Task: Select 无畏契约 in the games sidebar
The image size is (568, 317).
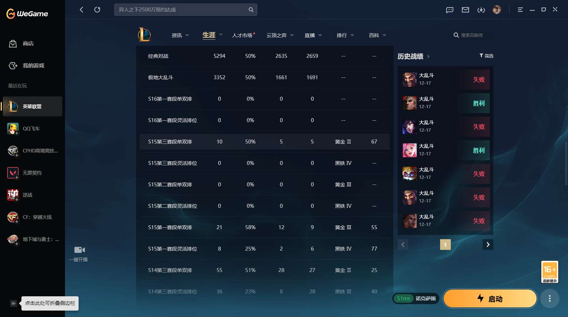Action: (x=32, y=173)
